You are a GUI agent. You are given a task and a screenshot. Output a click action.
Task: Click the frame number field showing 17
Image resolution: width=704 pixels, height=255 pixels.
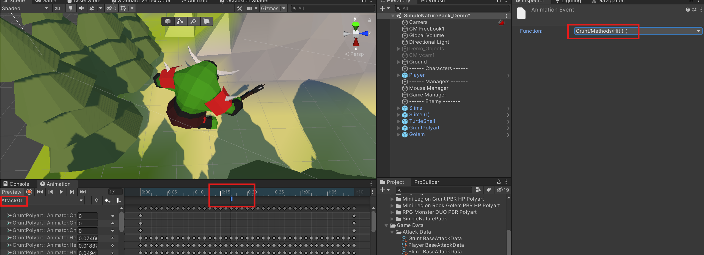tap(115, 192)
